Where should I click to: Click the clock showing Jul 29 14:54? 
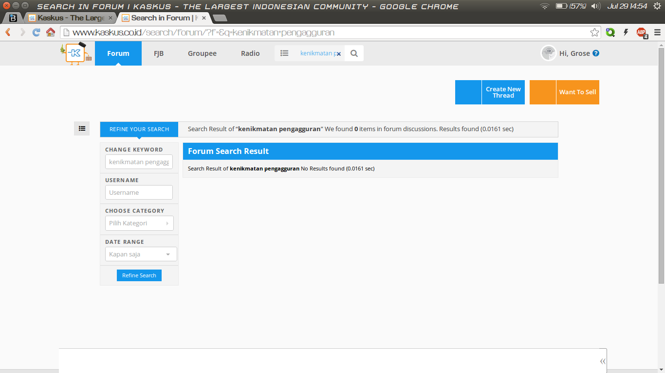point(627,6)
